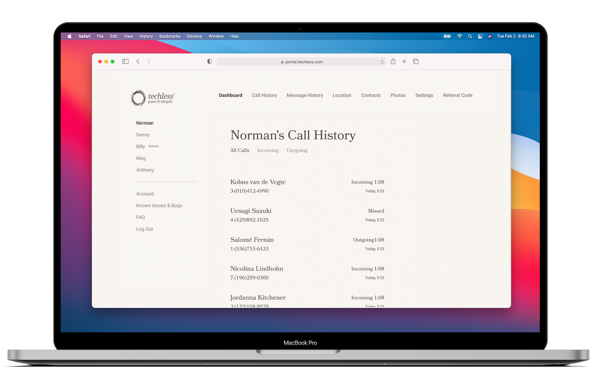Click phone number 1-(536)715-6433
599x378 pixels.
pos(249,249)
